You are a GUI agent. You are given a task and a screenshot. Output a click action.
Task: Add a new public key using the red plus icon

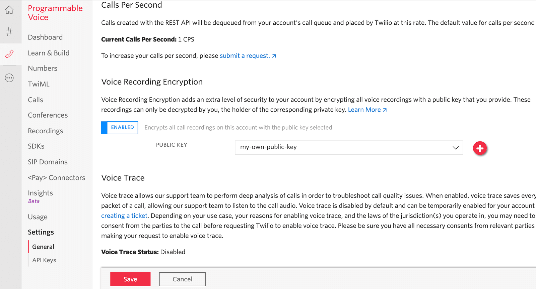pos(480,148)
